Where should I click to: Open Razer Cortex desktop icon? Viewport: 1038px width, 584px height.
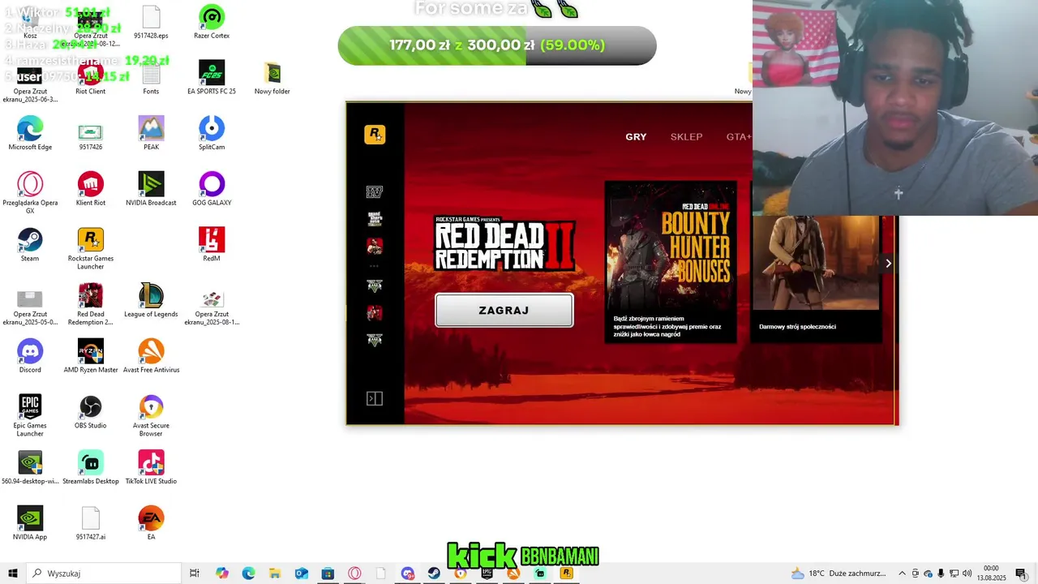(x=212, y=22)
